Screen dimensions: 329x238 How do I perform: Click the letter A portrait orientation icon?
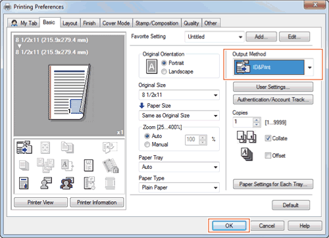151,66
